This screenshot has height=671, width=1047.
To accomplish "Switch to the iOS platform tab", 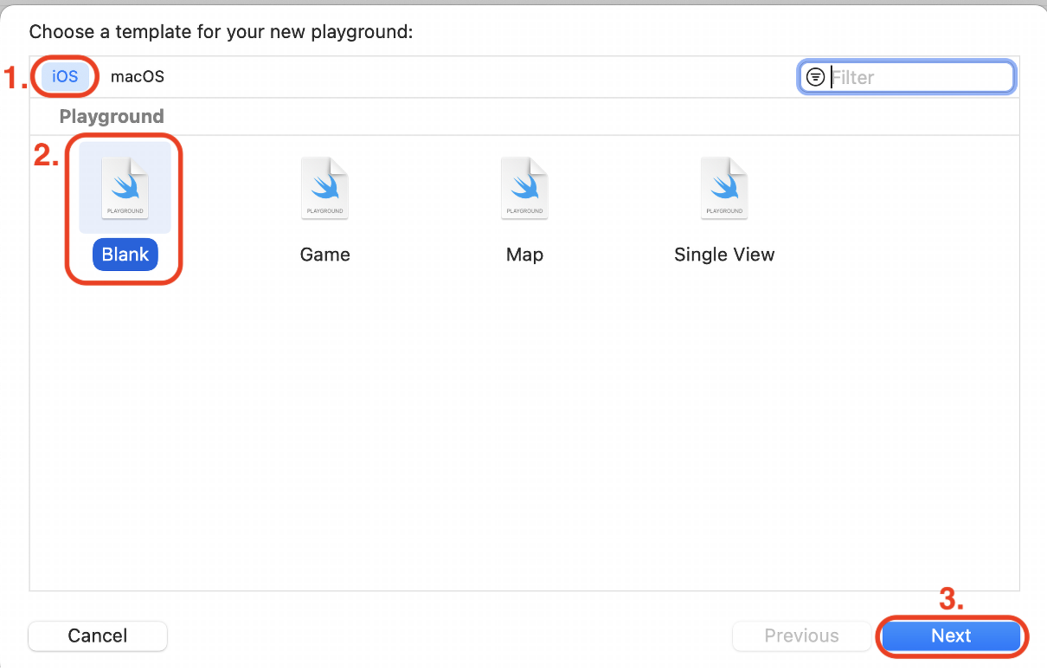I will pos(65,76).
